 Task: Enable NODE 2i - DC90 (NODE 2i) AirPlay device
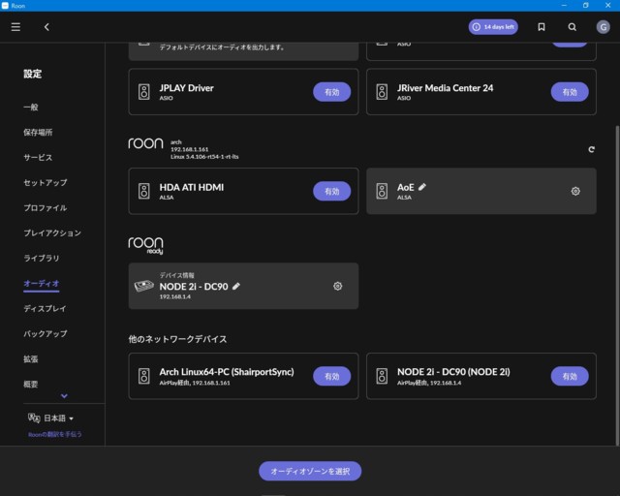tap(570, 376)
